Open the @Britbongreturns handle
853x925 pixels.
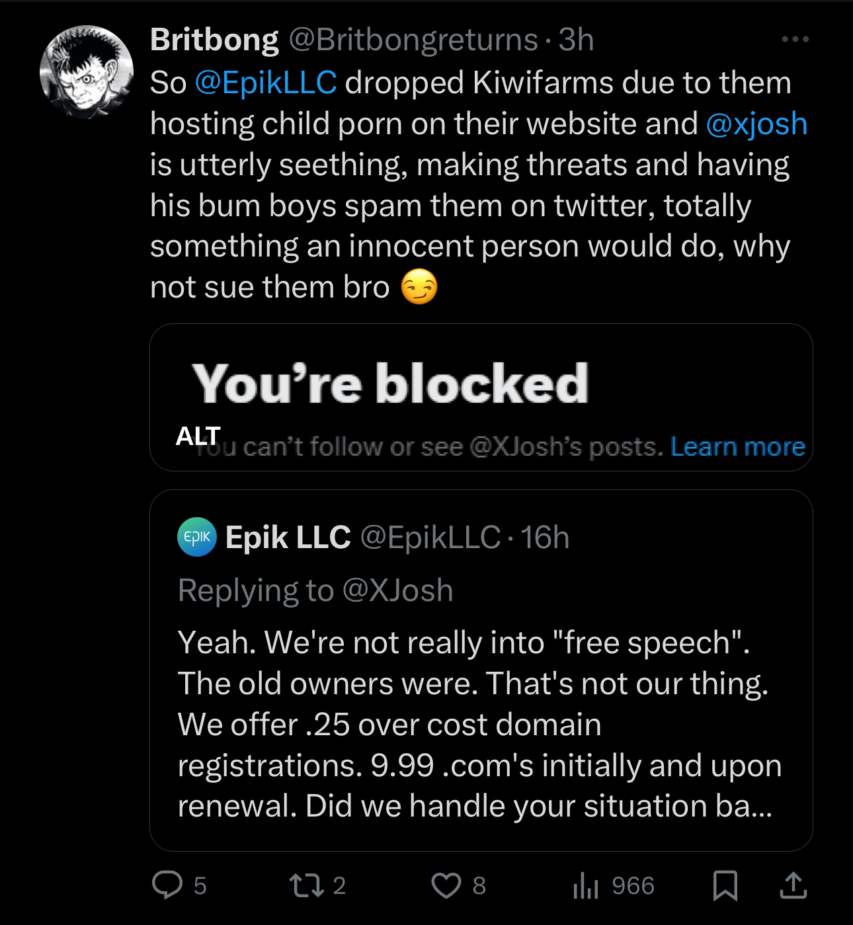413,40
